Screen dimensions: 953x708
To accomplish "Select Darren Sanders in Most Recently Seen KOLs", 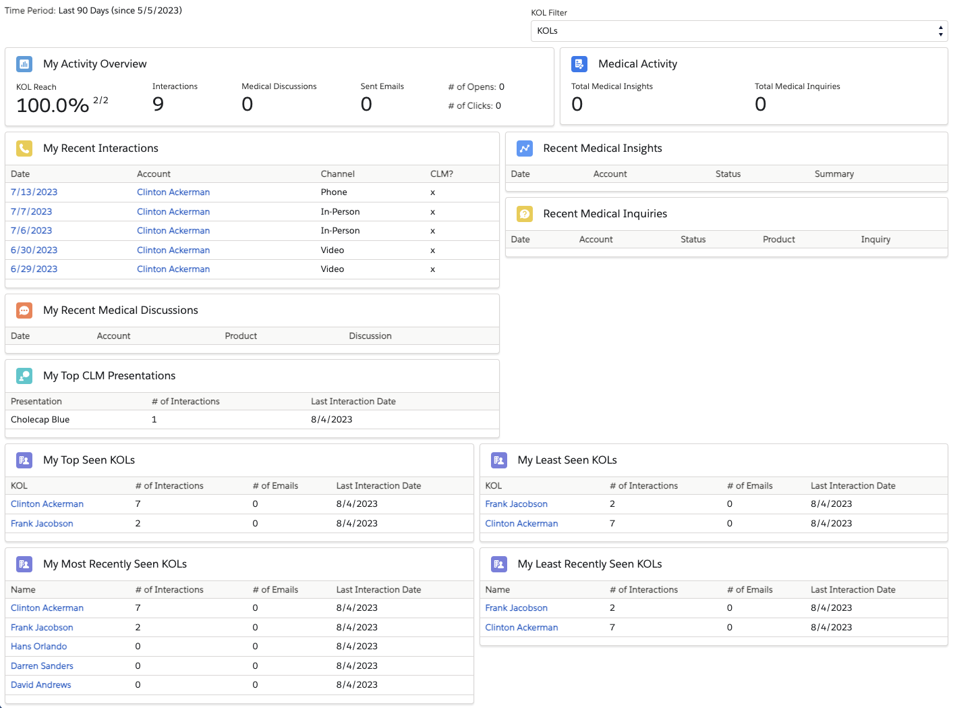I will (x=42, y=666).
